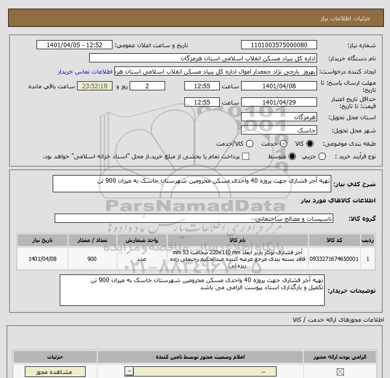
Task: Click the گروه کالا field تاسیسات و مصالح ساختمانی
Action: 194,218
